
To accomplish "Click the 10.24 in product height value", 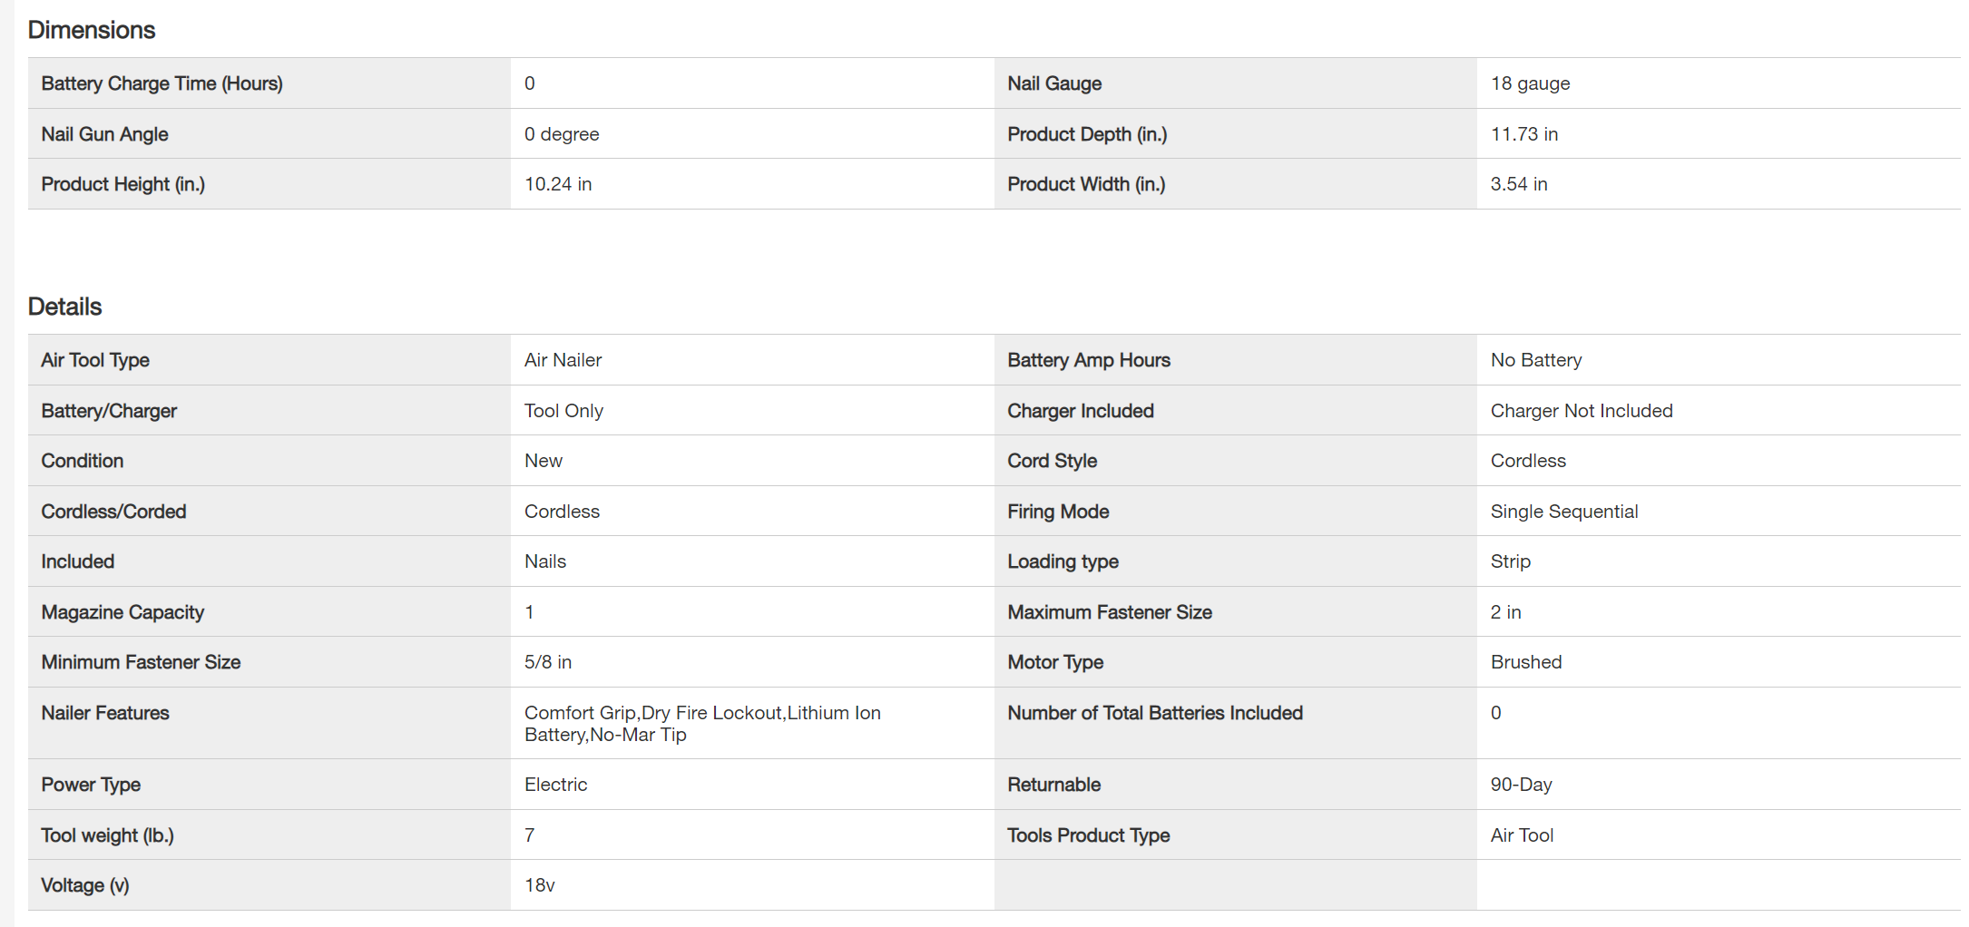I will (557, 184).
